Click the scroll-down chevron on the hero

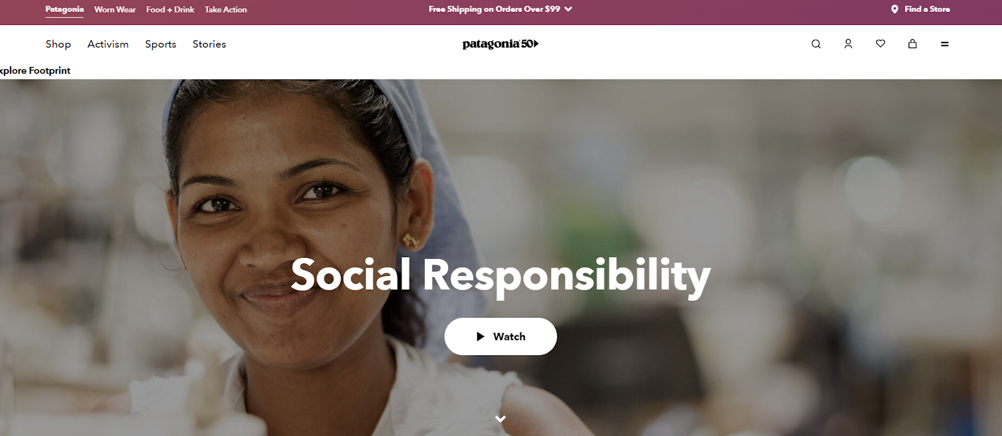click(x=500, y=418)
